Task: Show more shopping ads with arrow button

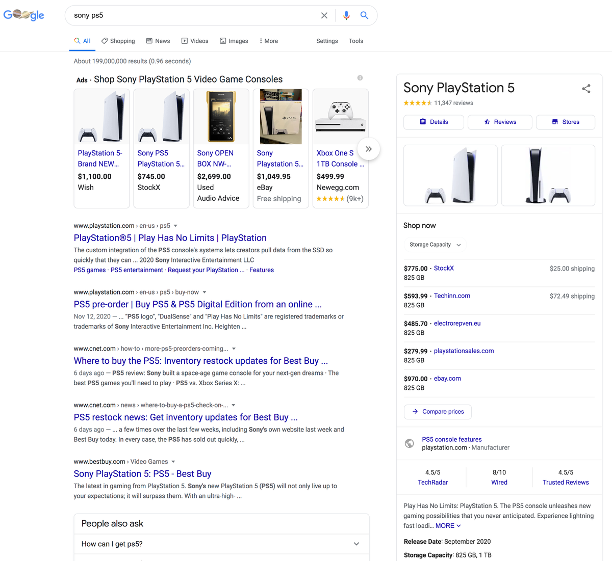Action: (368, 149)
